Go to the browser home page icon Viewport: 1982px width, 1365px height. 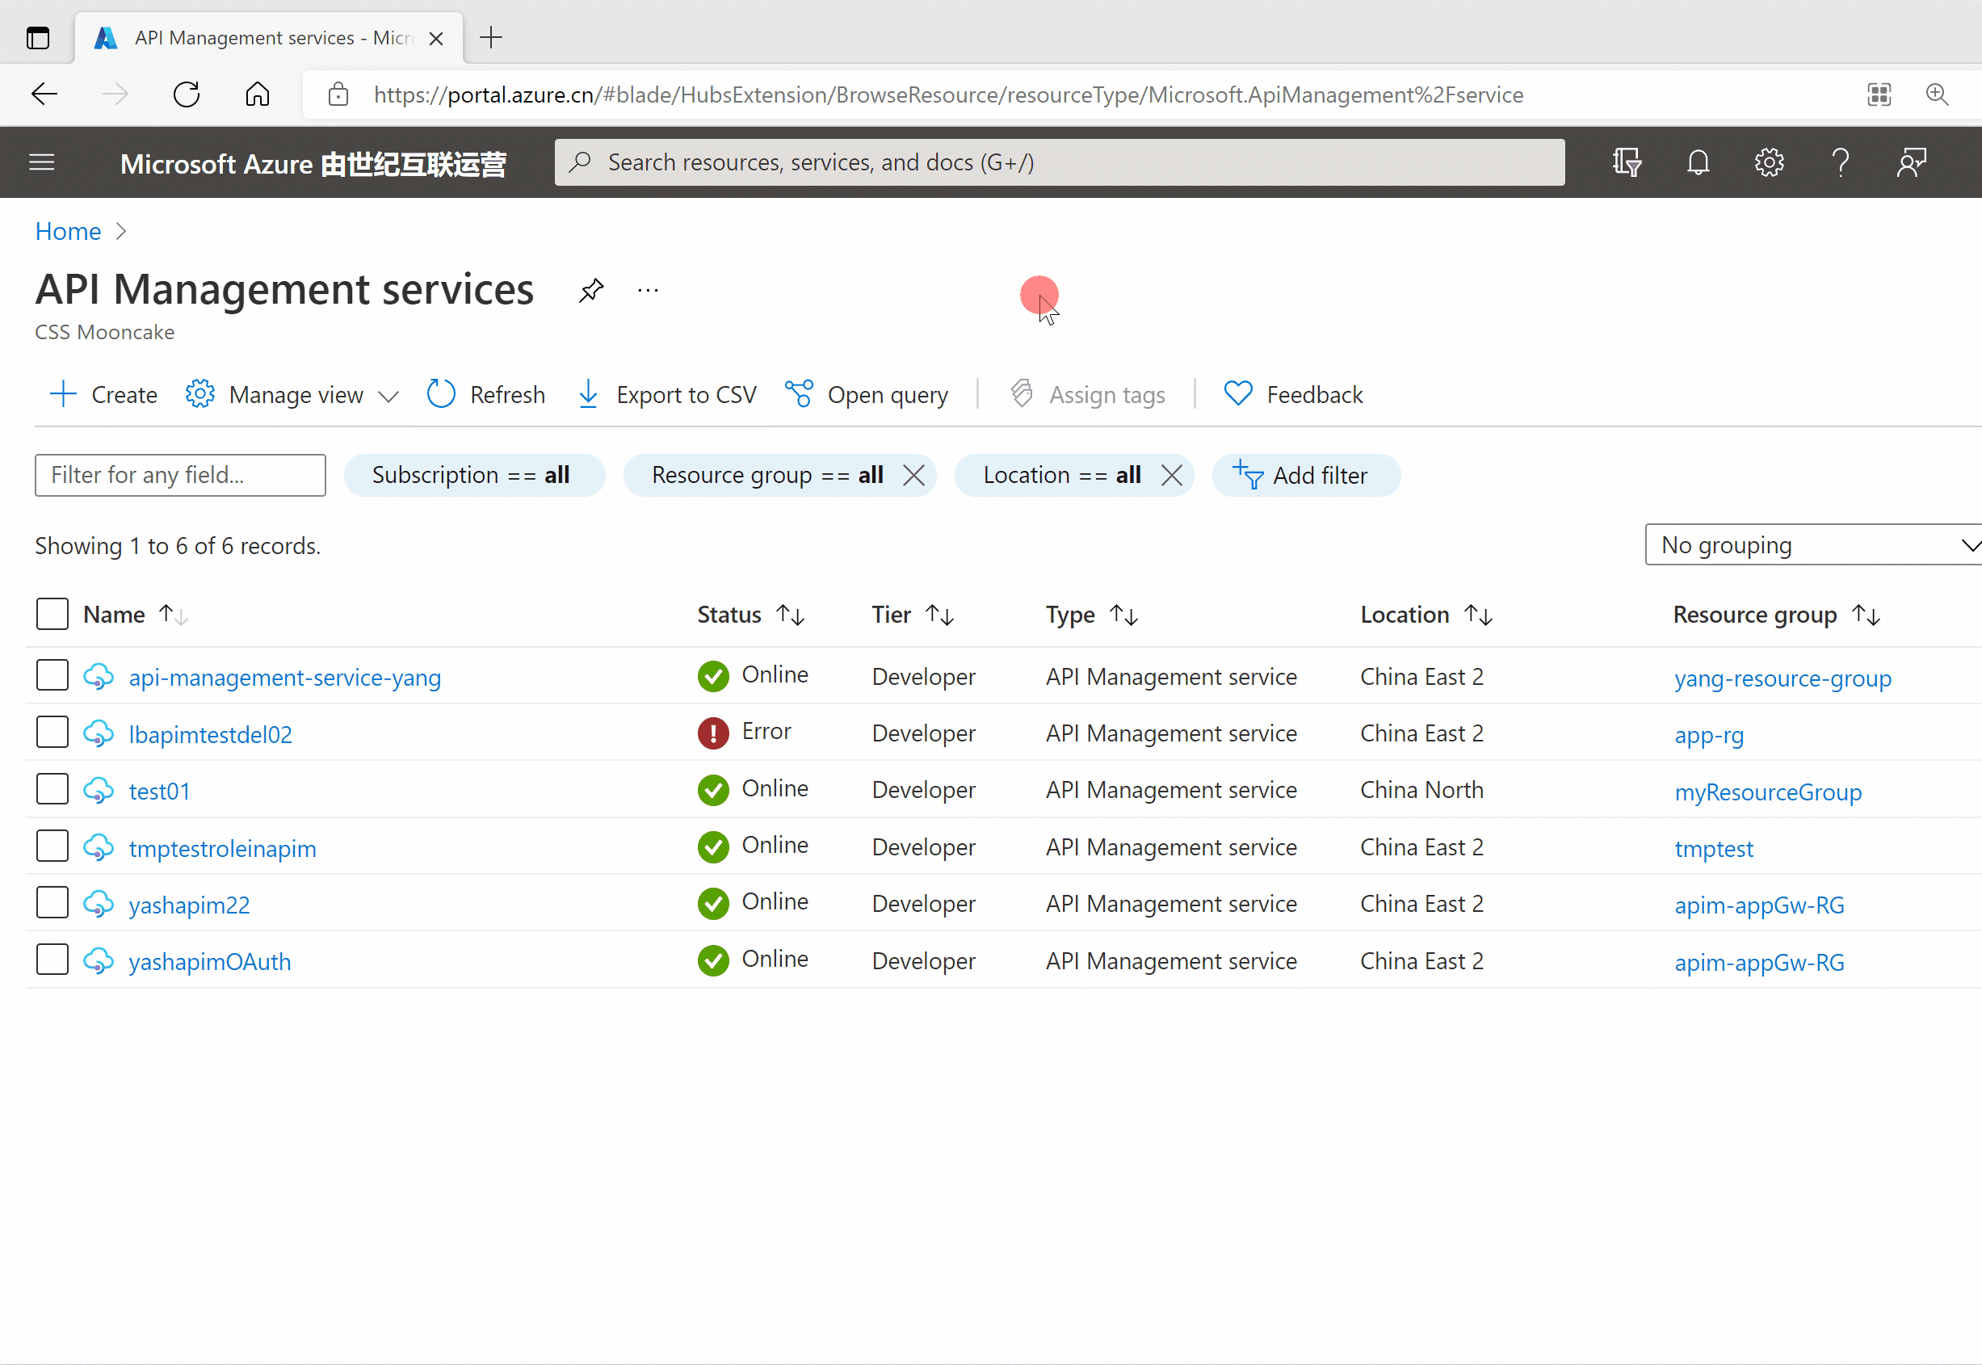pyautogui.click(x=258, y=94)
